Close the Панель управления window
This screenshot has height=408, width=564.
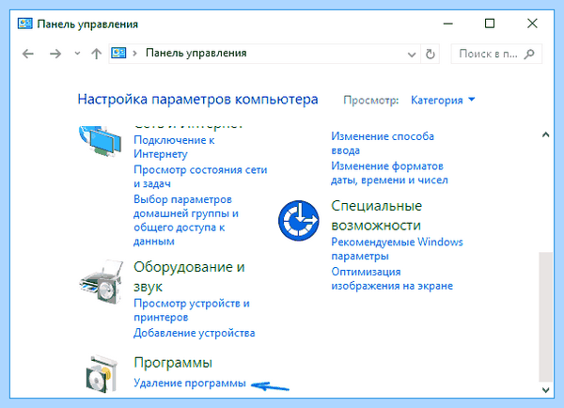532,24
